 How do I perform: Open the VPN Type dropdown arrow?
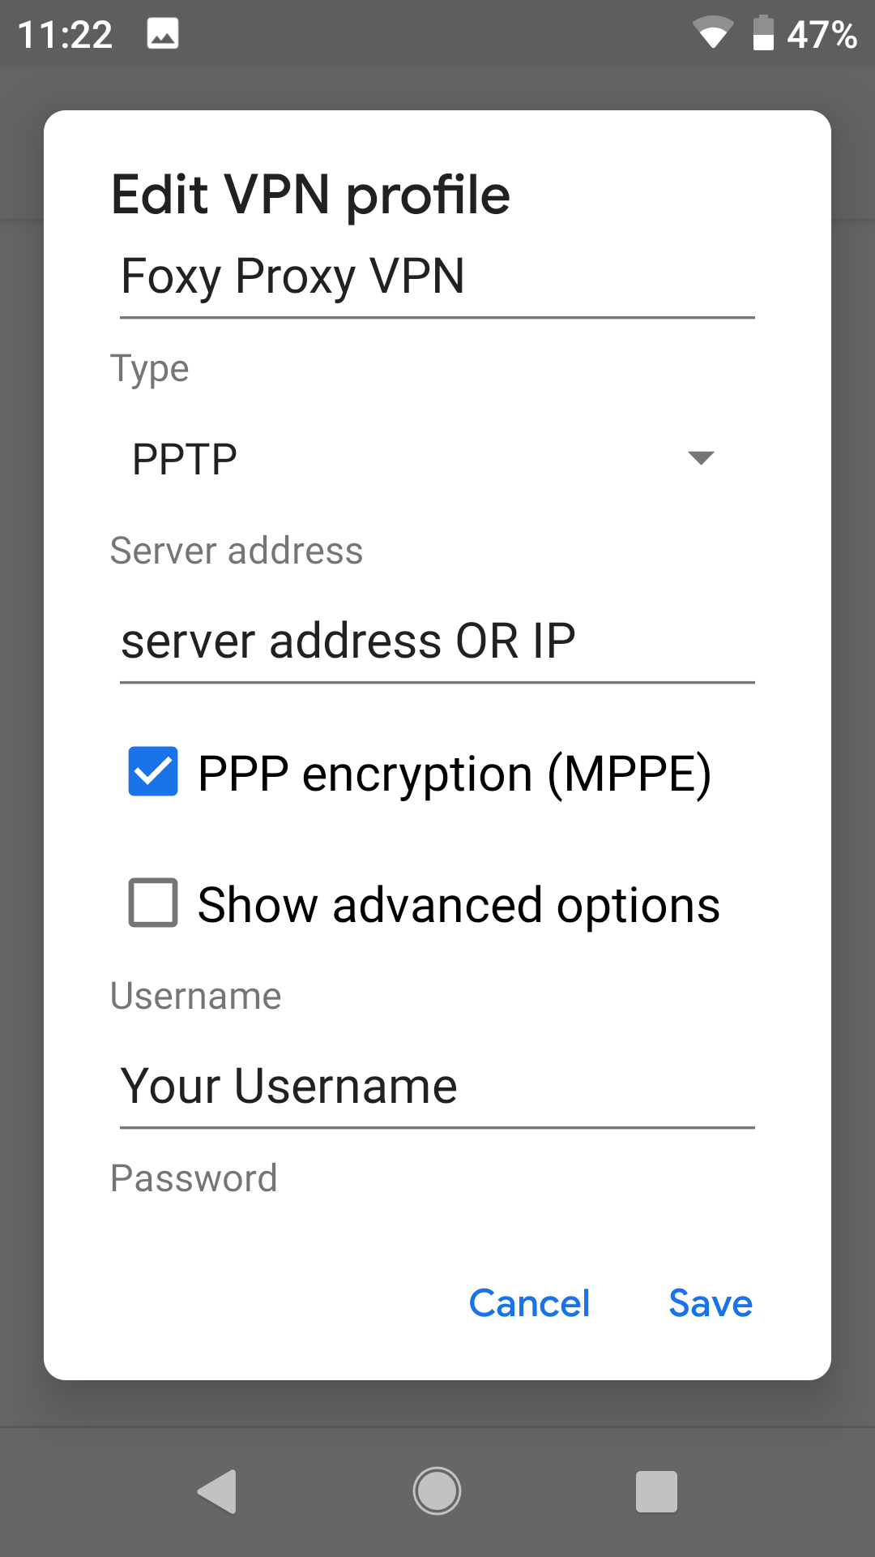[x=701, y=458]
